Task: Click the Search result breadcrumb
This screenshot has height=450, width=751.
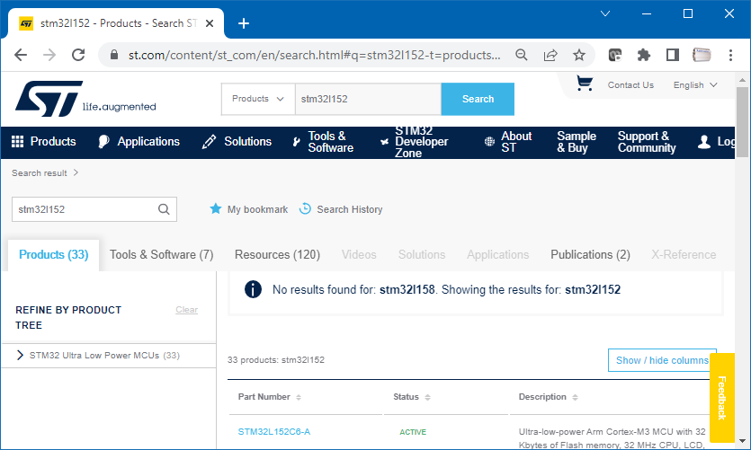Action: click(x=40, y=172)
